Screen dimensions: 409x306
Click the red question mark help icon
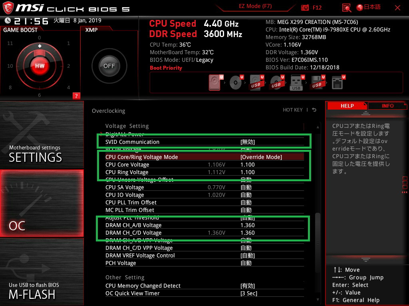(76, 96)
